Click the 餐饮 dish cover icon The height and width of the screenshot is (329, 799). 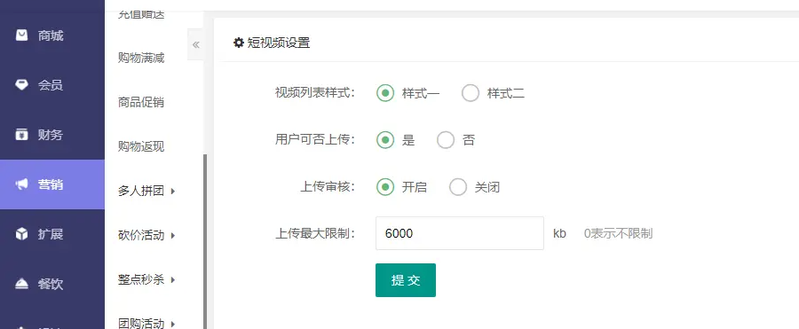21,284
